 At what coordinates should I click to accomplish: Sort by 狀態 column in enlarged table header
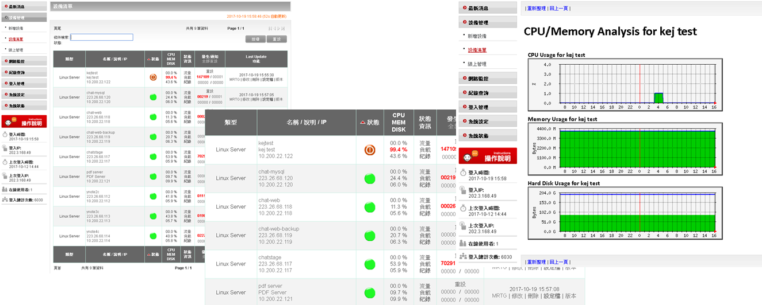(370, 122)
